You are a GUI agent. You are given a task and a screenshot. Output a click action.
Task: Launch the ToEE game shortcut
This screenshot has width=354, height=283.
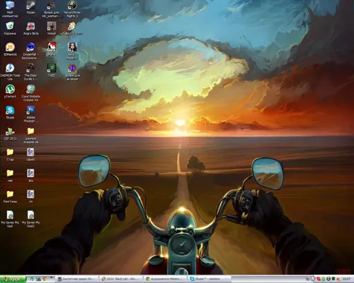[x=51, y=71]
